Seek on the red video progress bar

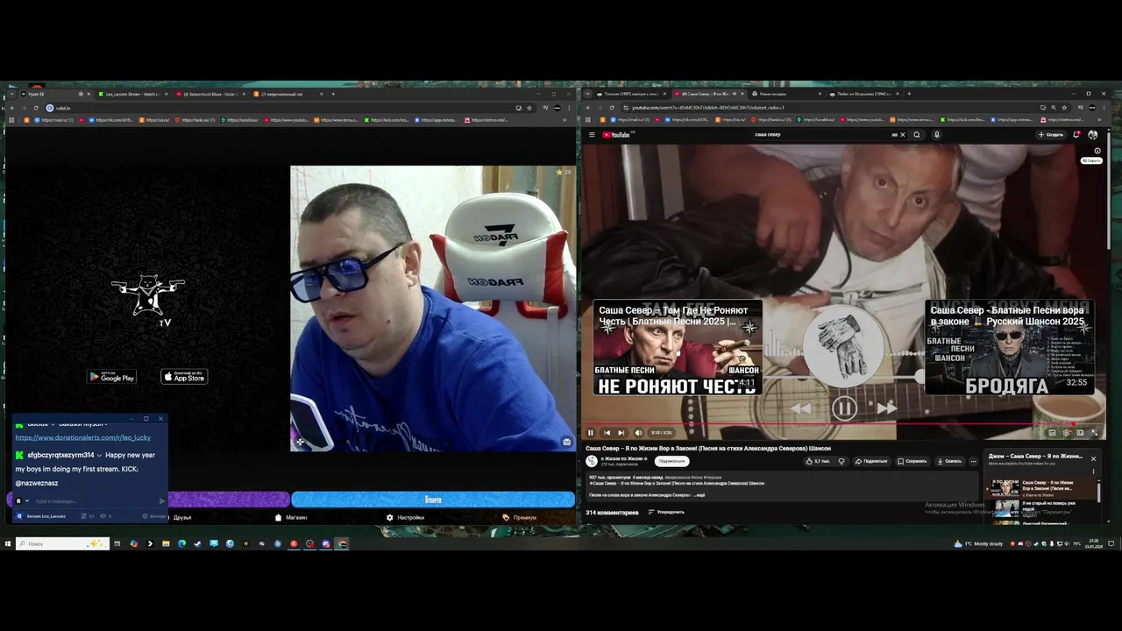[x=844, y=424]
